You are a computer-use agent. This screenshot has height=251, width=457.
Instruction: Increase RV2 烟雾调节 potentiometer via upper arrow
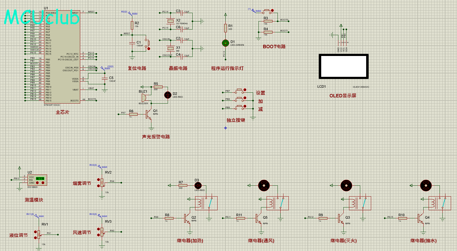(x=99, y=180)
